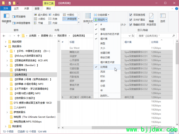
Task: Open Sort by (排序方式) menu
Action: (88, 18)
